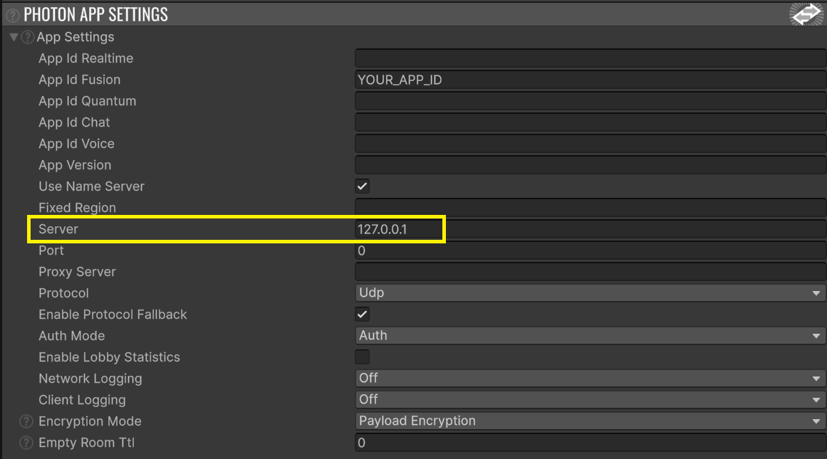The height and width of the screenshot is (459, 827).
Task: Click the Proxy Server field
Action: 591,272
